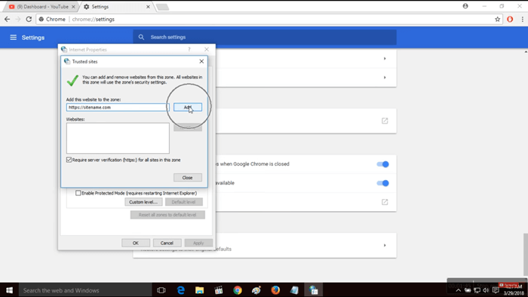Open the Action Center notifications icon
528x297 pixels.
coord(496,290)
